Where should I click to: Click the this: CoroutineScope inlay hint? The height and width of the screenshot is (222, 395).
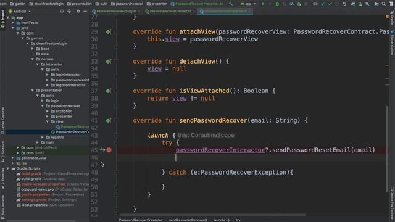click(206, 135)
